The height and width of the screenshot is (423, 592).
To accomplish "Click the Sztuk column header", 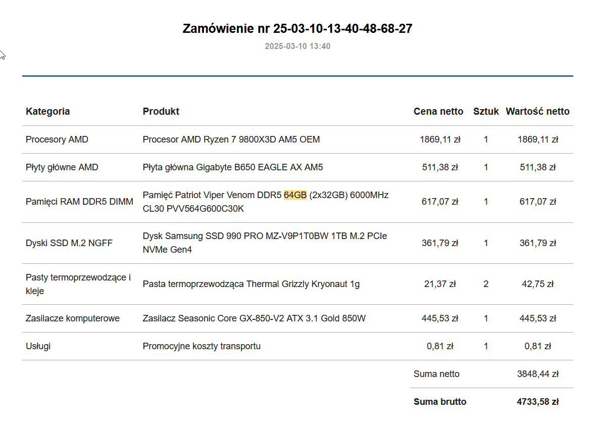I will pyautogui.click(x=485, y=111).
